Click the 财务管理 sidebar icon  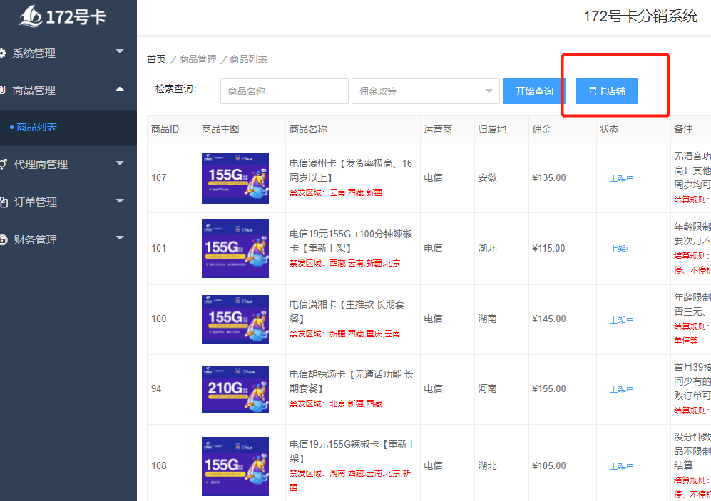tap(4, 239)
